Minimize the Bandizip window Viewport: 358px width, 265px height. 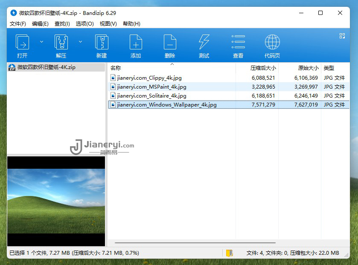301,13
